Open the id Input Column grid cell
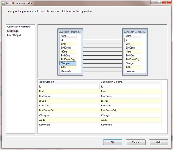The height and width of the screenshot is (150, 173). [69, 87]
